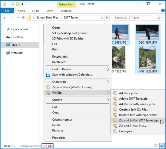
Task: Select the DSC_3991.JPG thumbnail
Action: click(147, 34)
